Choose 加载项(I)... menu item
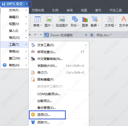The height and width of the screenshot is (126, 128). (59, 101)
